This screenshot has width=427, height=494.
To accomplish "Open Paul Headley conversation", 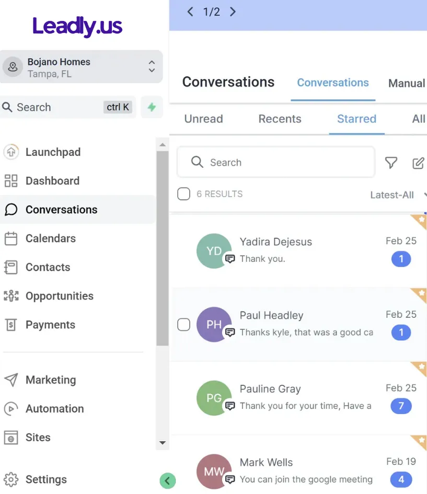I will [298, 325].
